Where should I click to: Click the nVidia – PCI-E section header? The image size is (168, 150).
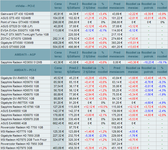(x=25, y=6)
